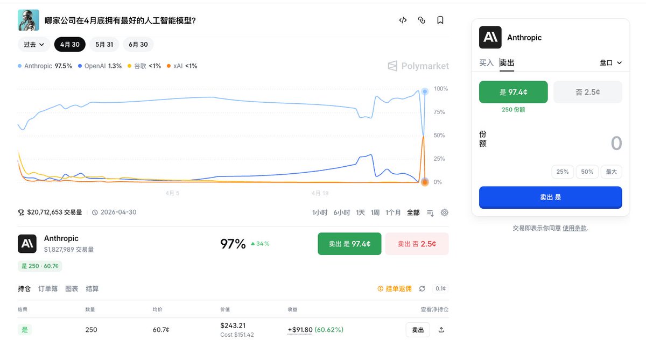Image resolution: width=646 pixels, height=340 pixels.
Task: Click the green 卖出 是 97.4¢ button
Action: click(349, 244)
